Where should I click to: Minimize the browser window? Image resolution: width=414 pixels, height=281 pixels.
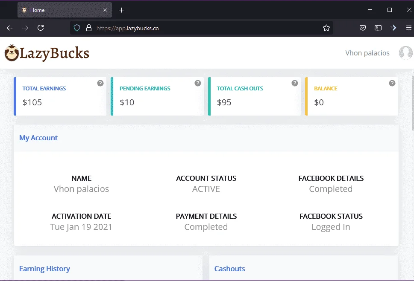[370, 10]
